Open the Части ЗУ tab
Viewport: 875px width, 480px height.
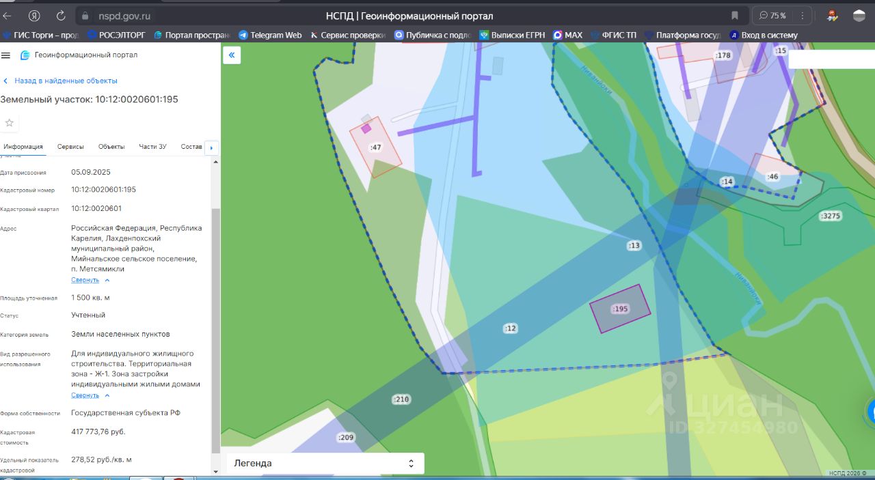pyautogui.click(x=152, y=147)
